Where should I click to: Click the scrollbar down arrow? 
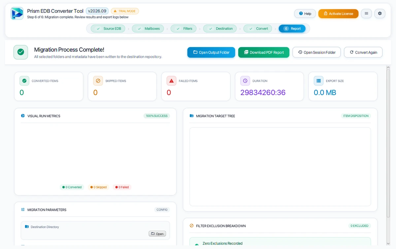(388, 243)
